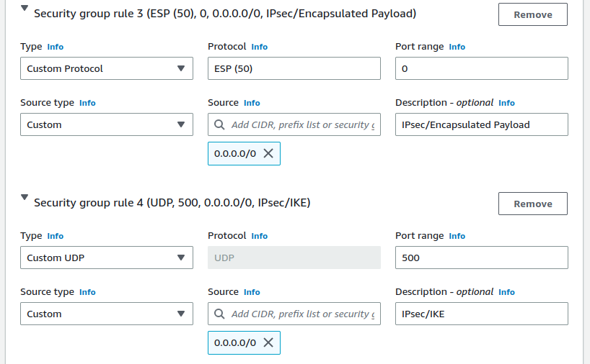Open Source type dropdown for rule 4
The image size is (590, 364).
[x=107, y=314]
